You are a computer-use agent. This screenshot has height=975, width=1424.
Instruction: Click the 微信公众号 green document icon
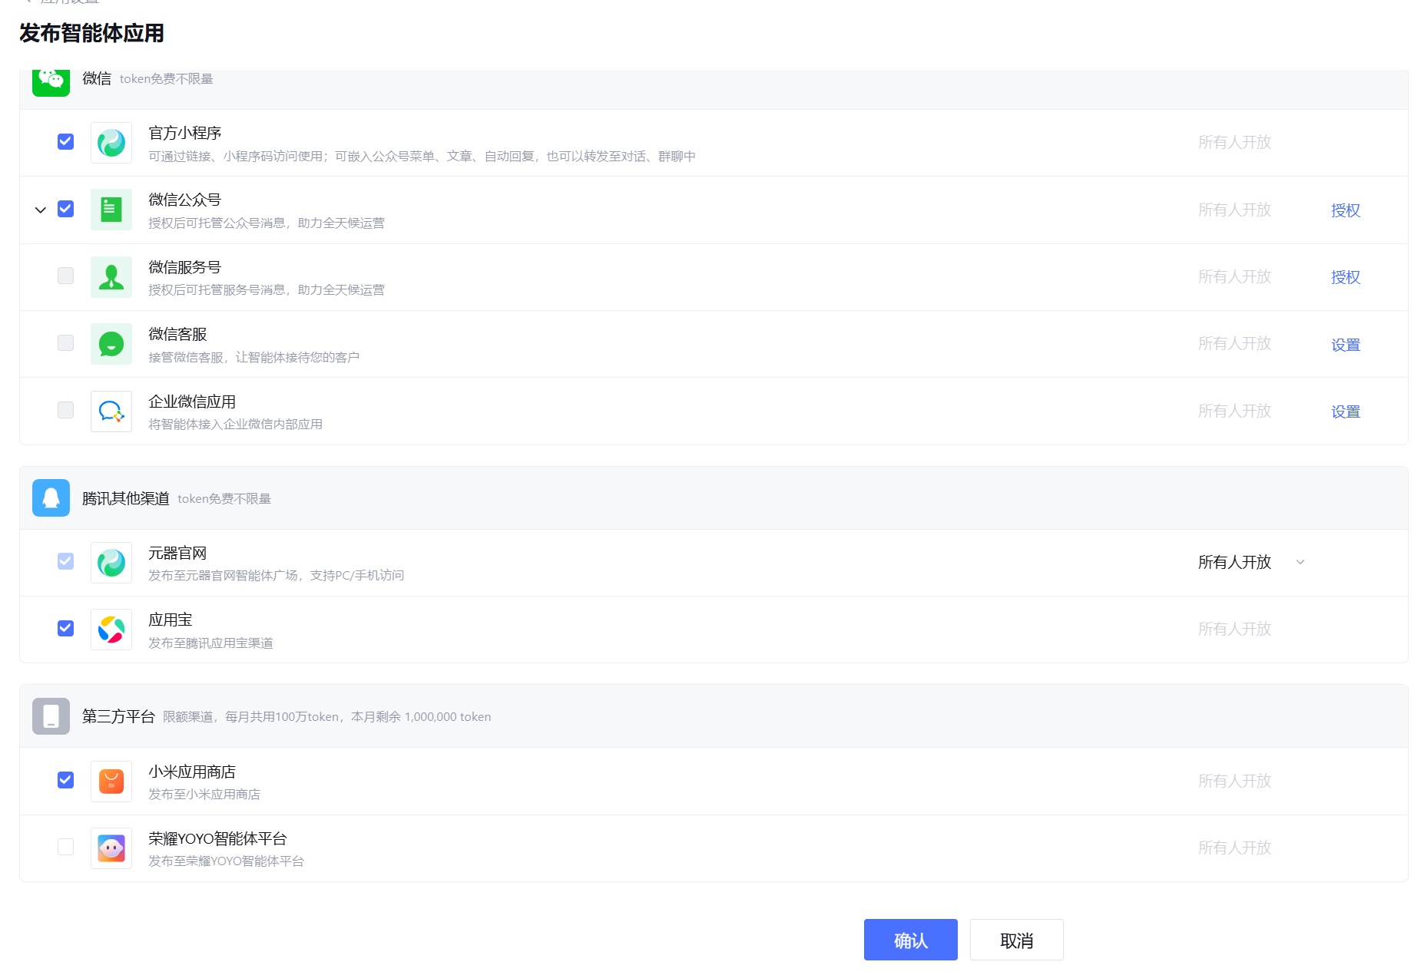111,210
